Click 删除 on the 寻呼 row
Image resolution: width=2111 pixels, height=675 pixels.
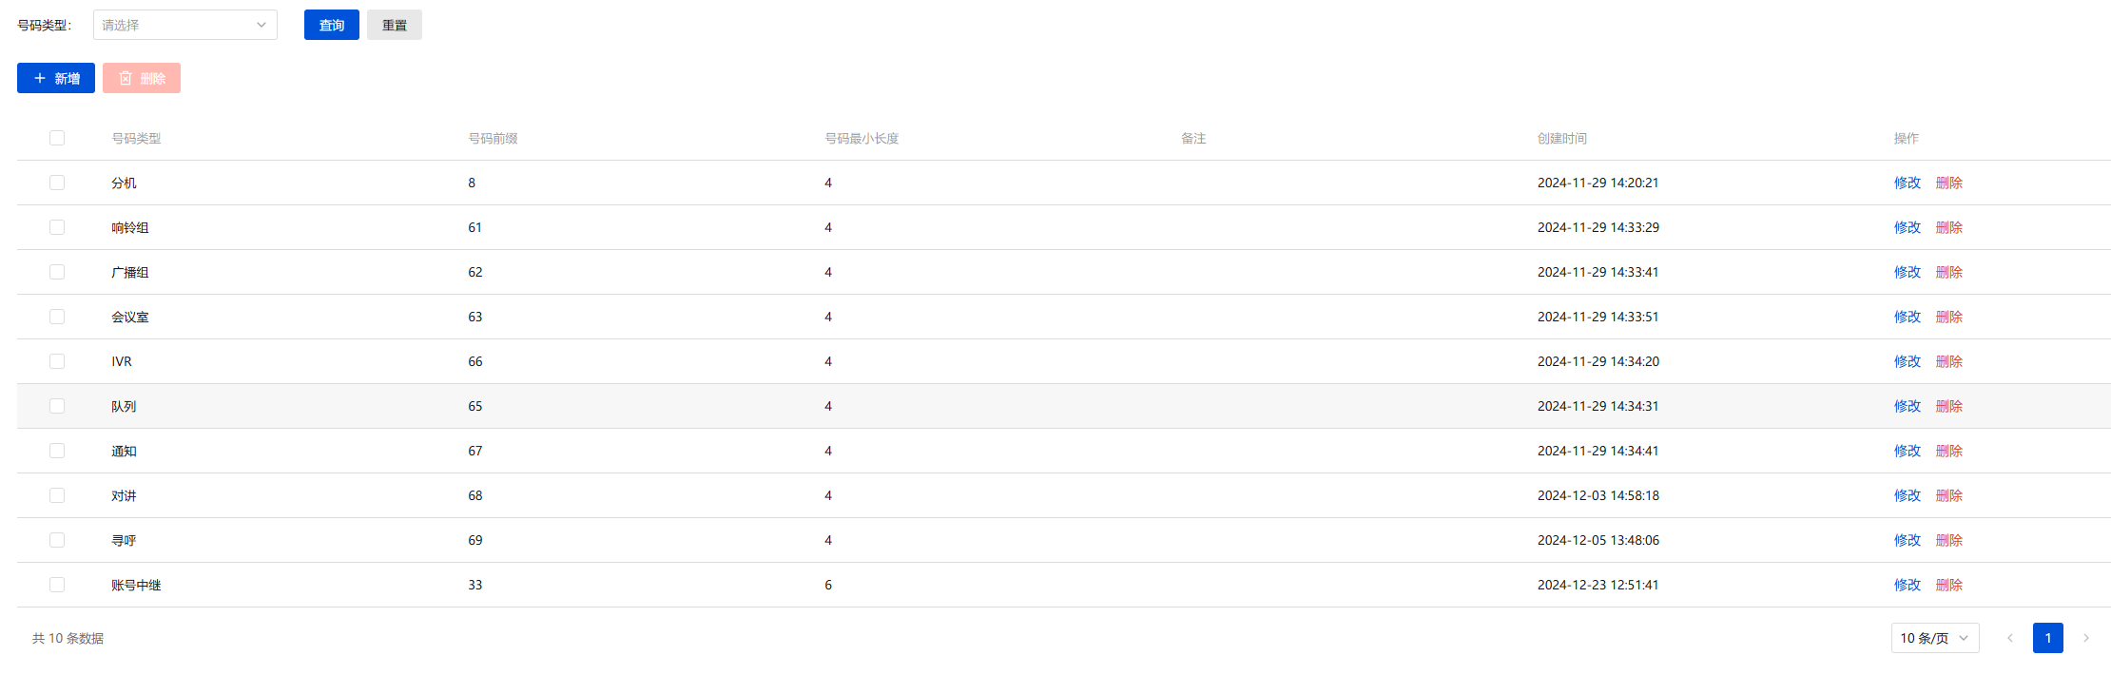tap(1949, 540)
